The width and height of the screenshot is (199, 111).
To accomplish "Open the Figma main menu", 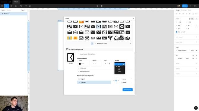I will click(2, 6).
